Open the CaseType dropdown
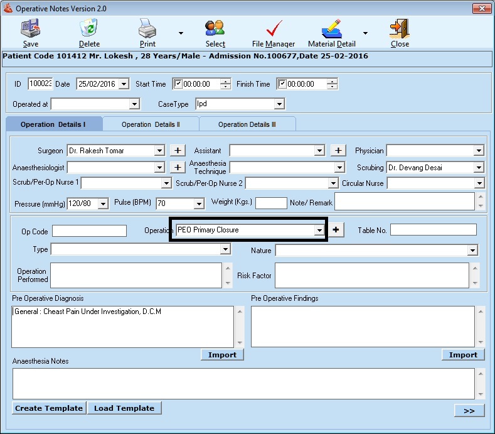495x434 pixels. pos(279,104)
